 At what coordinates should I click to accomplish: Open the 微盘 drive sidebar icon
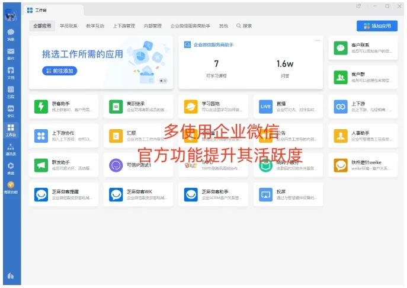click(11, 168)
